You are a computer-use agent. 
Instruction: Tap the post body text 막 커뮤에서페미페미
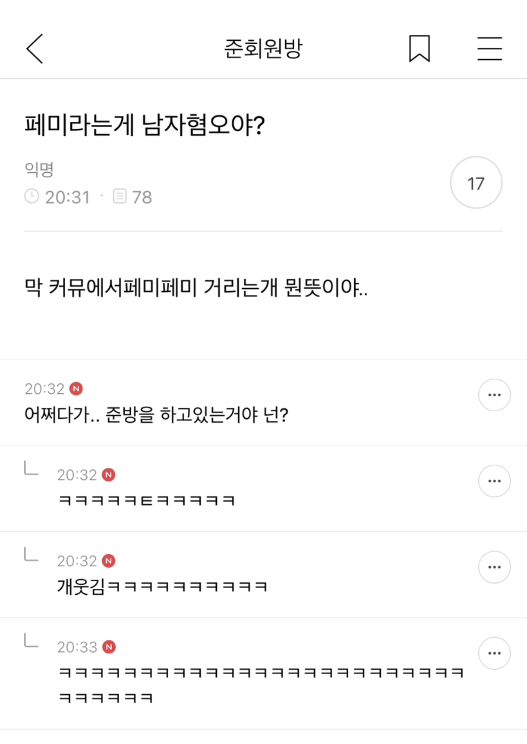click(x=196, y=288)
